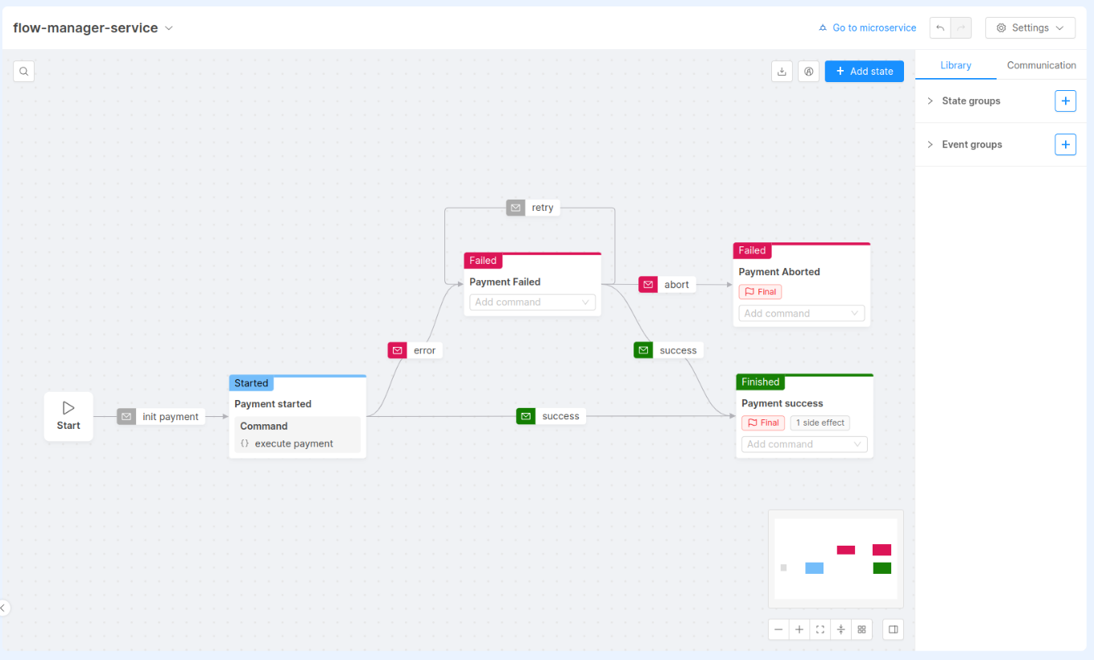Switch to the Communication tab
This screenshot has height=660, width=1094.
pyautogui.click(x=1041, y=65)
